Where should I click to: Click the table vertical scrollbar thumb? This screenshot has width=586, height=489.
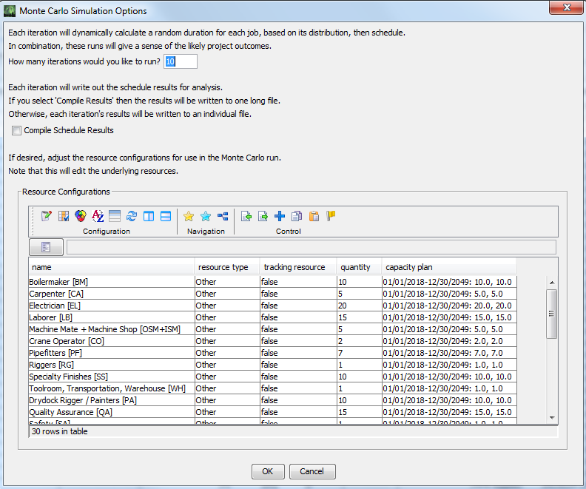552,314
